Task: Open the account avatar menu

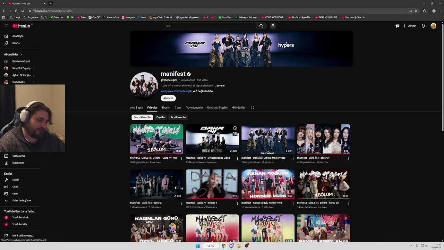Action: tap(433, 26)
